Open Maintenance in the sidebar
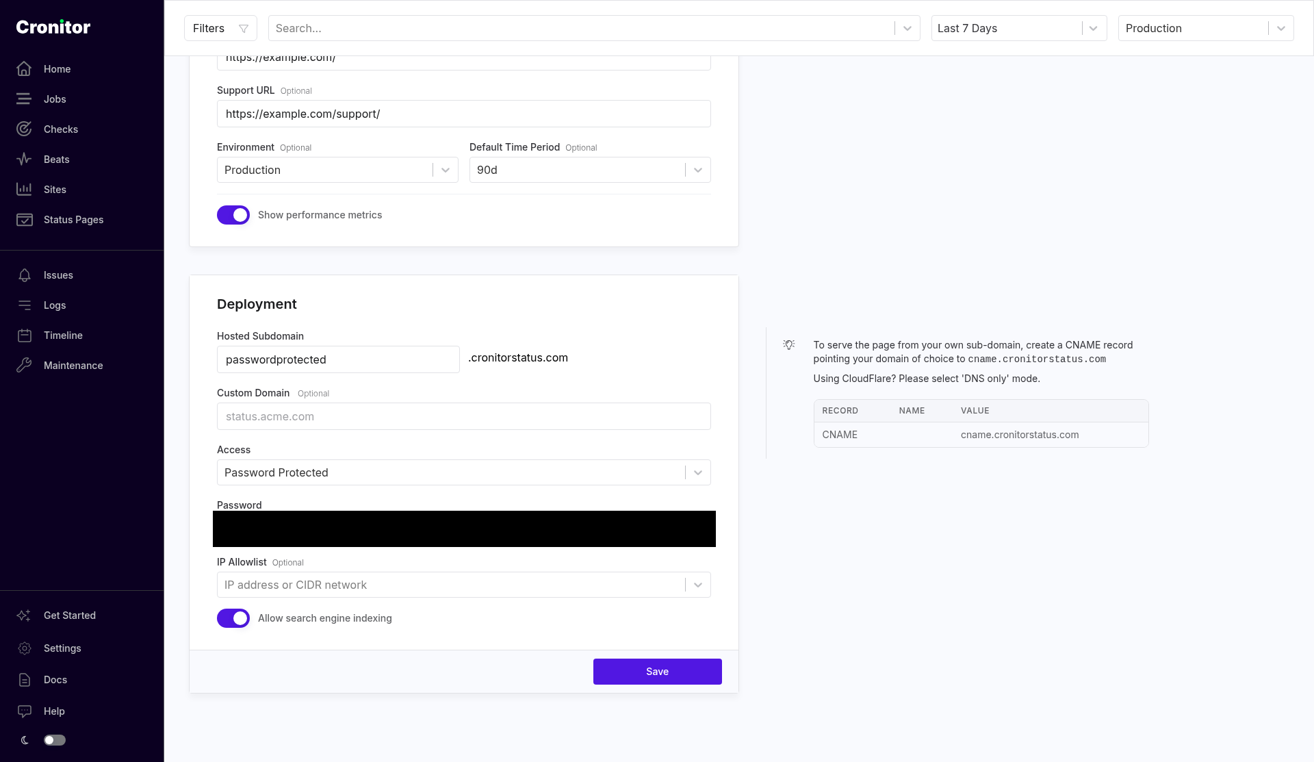Viewport: 1314px width, 762px height. [x=73, y=366]
